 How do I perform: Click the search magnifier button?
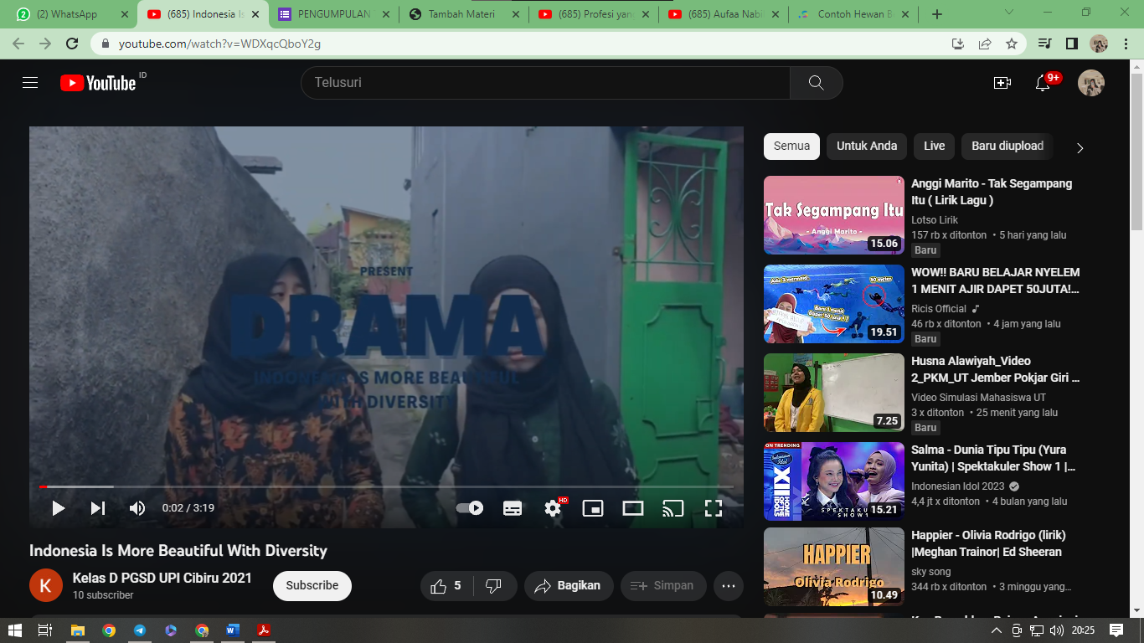coord(817,83)
